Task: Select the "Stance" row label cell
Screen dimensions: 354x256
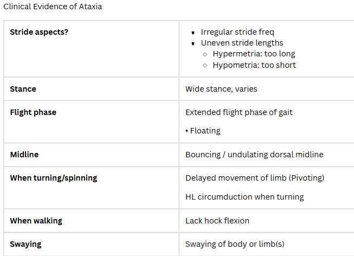Action: click(23, 89)
